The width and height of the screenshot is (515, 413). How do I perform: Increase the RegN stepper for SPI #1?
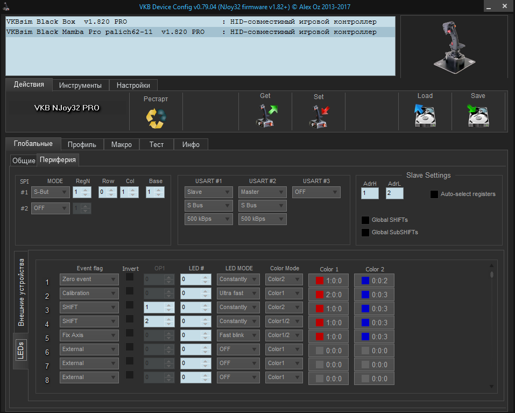coord(86,190)
